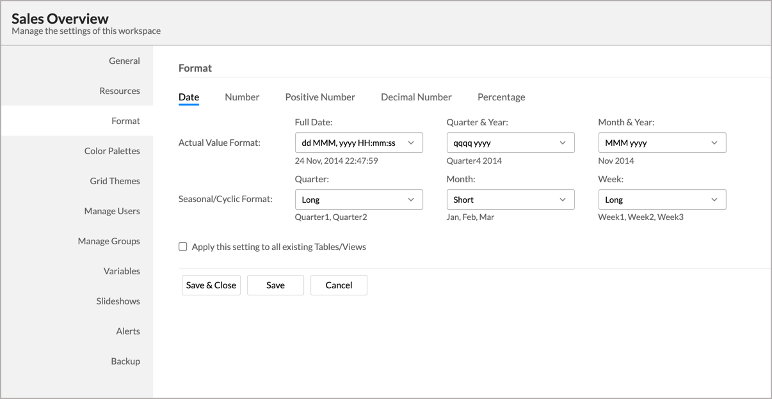This screenshot has height=399, width=772.
Task: Navigate to Variables in the sidebar
Action: coord(122,271)
